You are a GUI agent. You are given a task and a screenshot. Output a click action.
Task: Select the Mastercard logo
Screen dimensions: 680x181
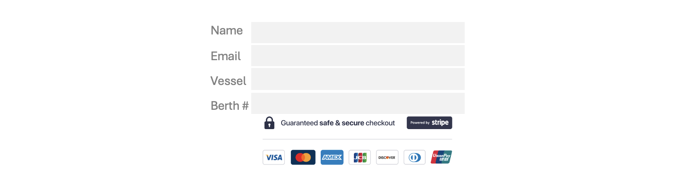pos(303,157)
